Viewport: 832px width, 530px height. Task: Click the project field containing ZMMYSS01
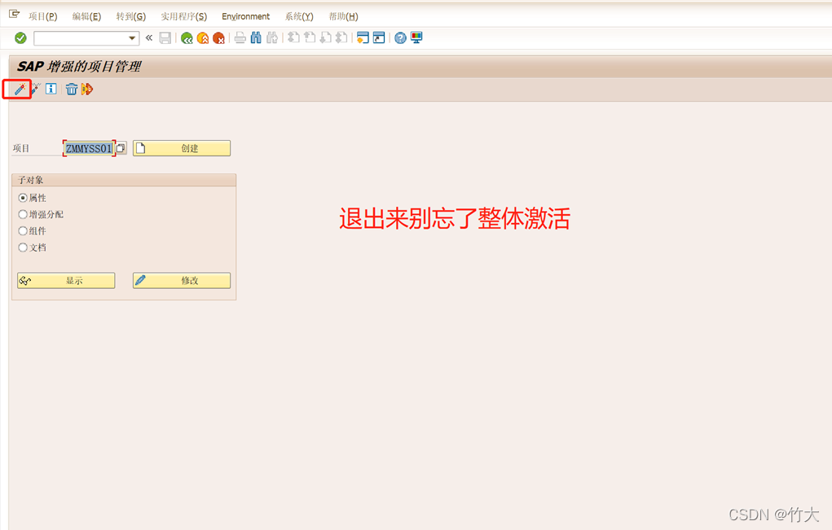pyautogui.click(x=89, y=148)
